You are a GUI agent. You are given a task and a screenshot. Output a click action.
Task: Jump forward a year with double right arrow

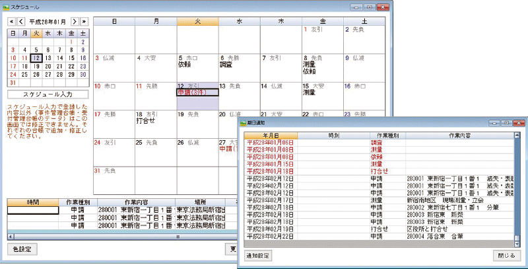pyautogui.click(x=84, y=21)
